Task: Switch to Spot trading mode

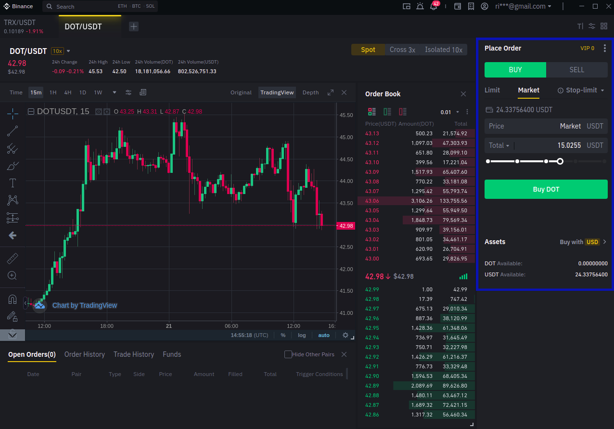Action: pos(368,50)
